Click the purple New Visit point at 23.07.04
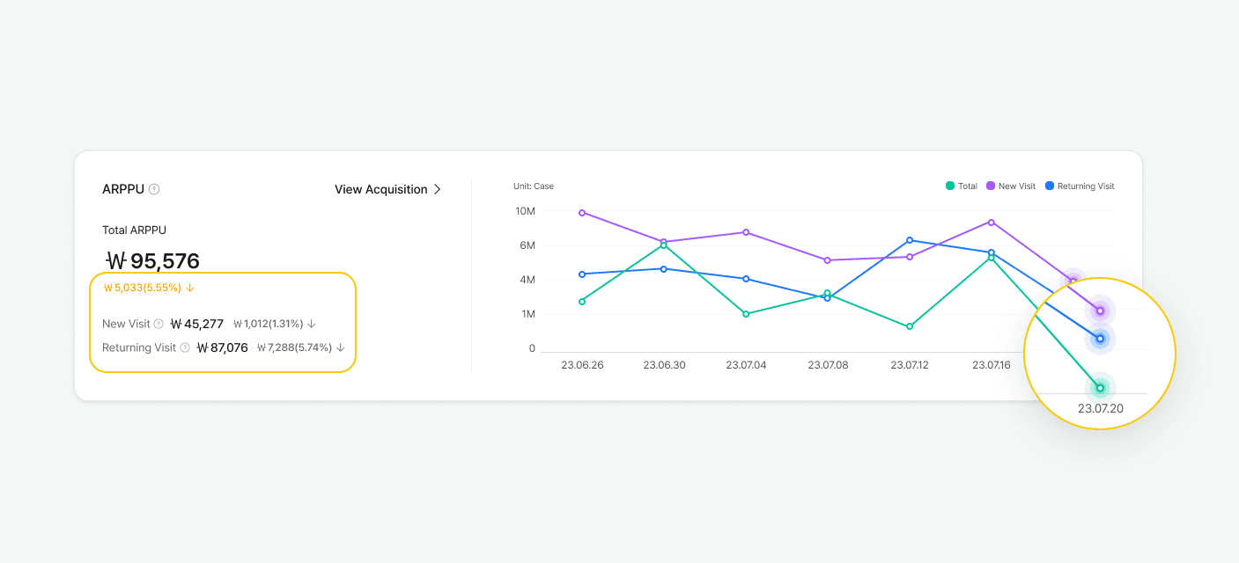 pyautogui.click(x=746, y=232)
